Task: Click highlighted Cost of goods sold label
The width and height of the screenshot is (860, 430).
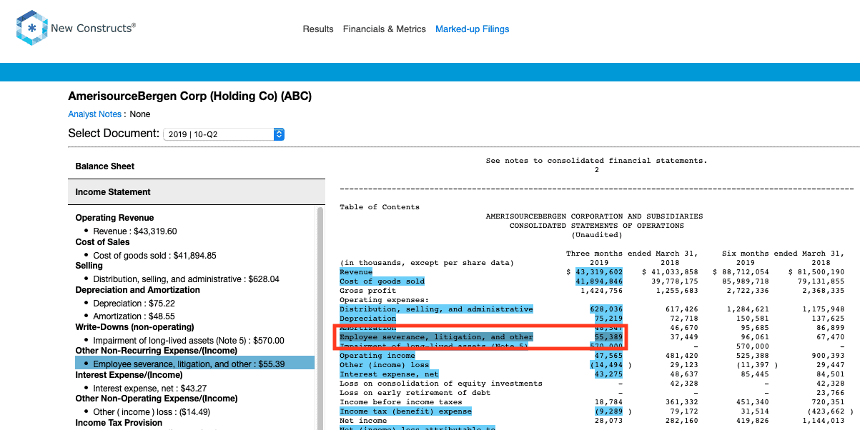Action: coord(382,281)
